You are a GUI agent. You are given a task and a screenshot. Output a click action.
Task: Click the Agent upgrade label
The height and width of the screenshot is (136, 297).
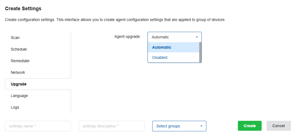[127, 36]
